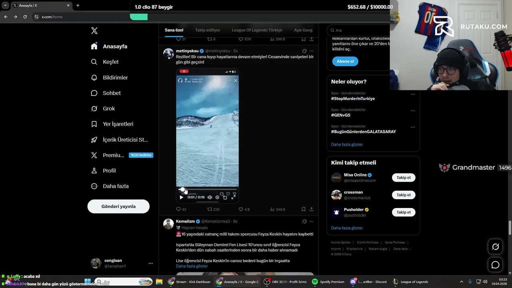Viewport: 512px width, 288px height.
Task: Open #BugünGünlerdenGALATASARAY trend
Action: coord(364,132)
